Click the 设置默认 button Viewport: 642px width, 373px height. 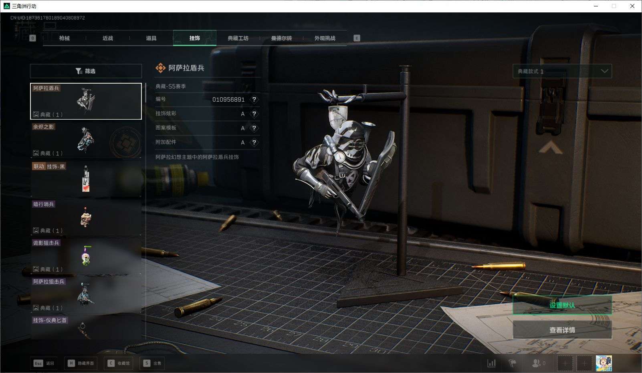coord(562,305)
